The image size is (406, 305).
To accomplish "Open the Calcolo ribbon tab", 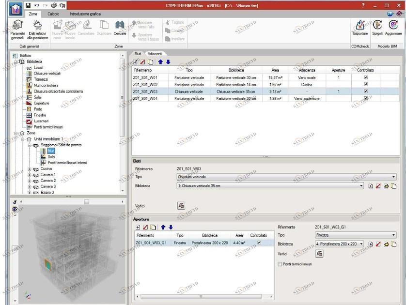I will point(53,14).
